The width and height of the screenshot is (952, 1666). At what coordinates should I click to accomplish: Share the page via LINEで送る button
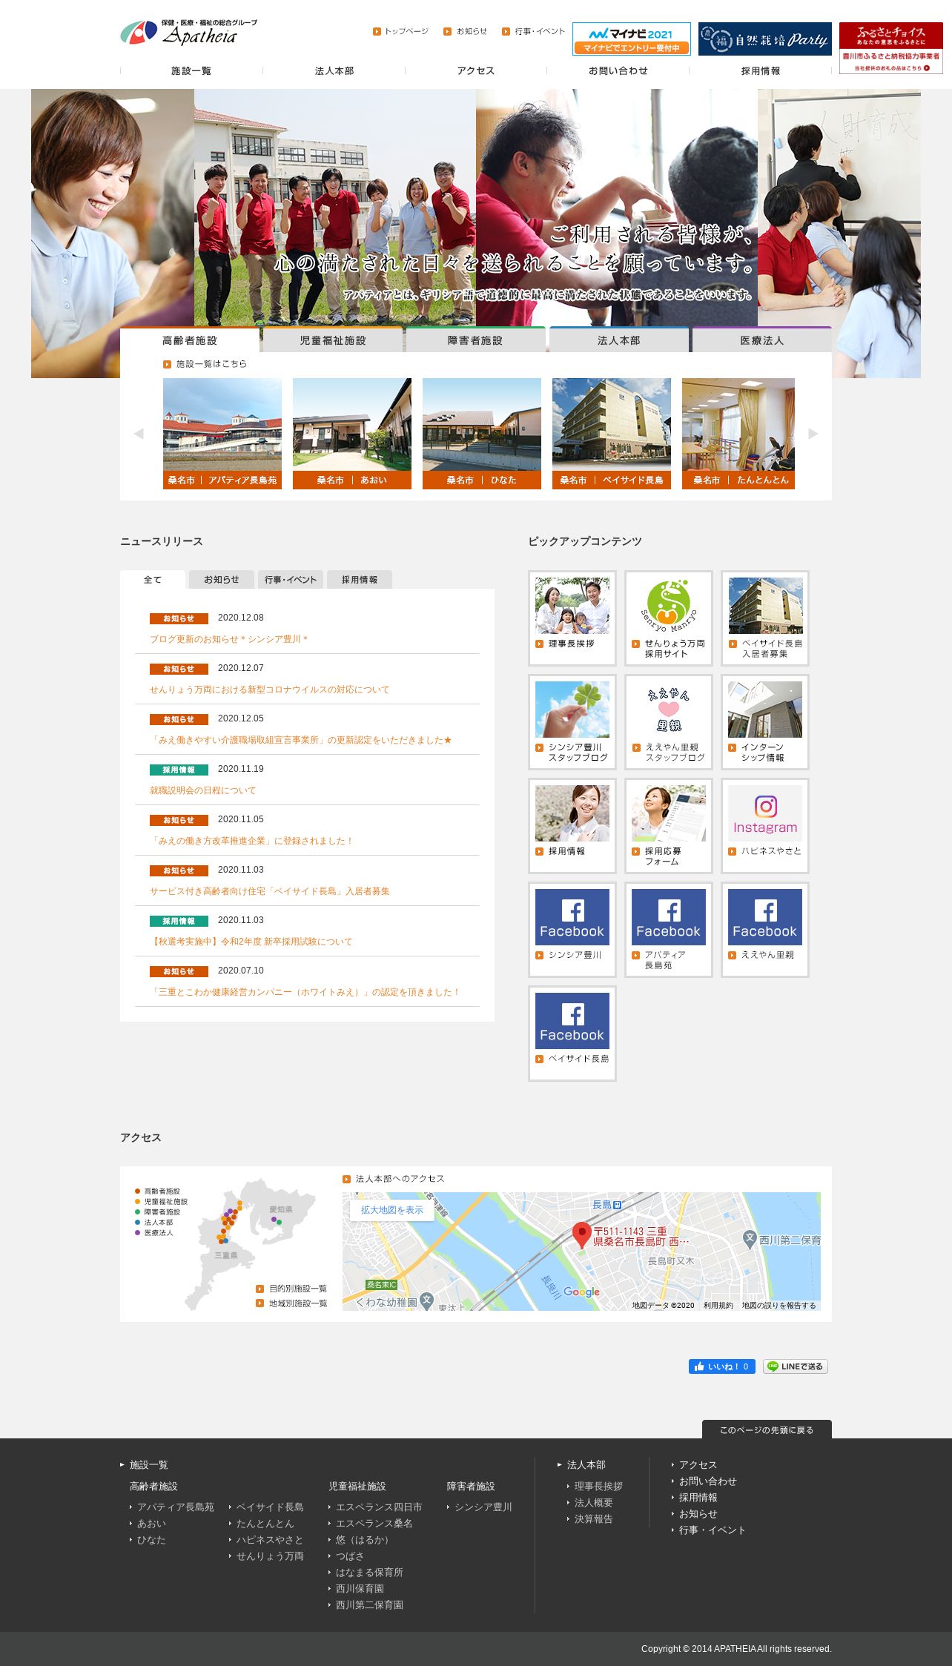click(795, 1366)
